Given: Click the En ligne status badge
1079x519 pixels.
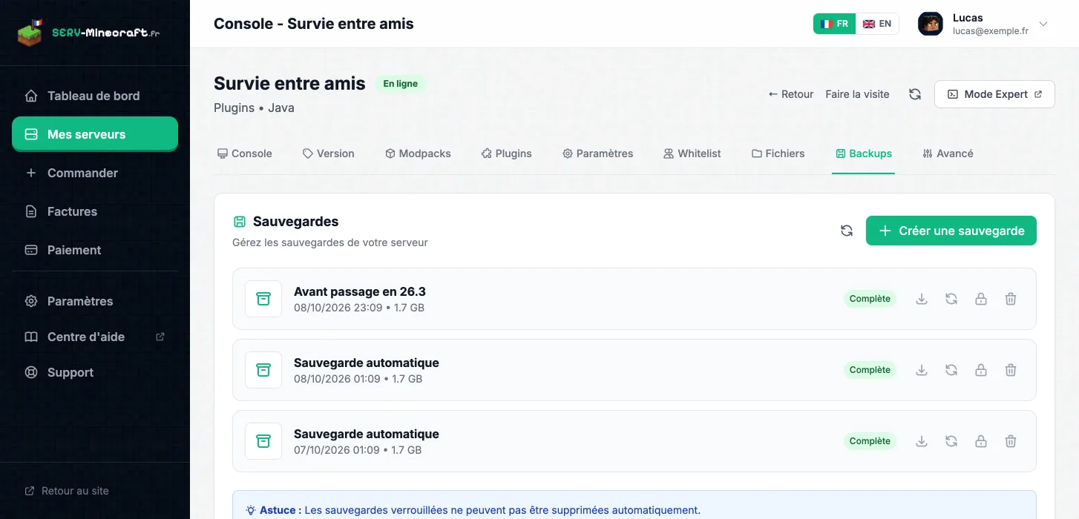Looking at the screenshot, I should coord(401,84).
